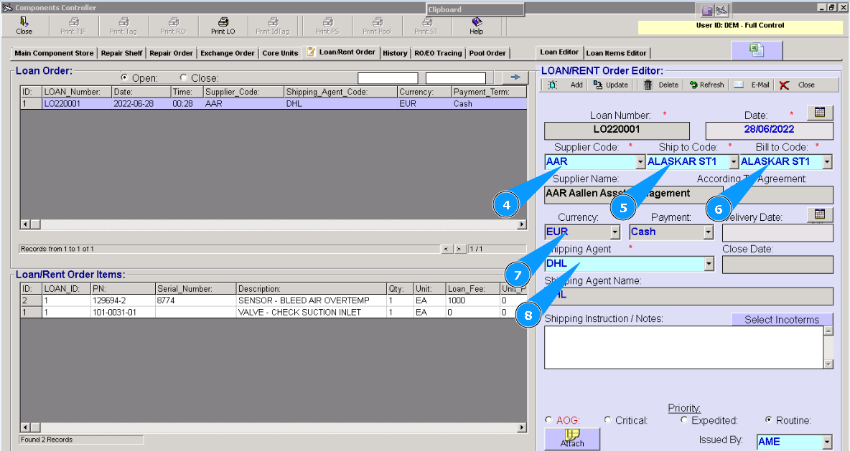This screenshot has height=451, width=850.
Task: Open the Loan Editor tab
Action: click(x=559, y=52)
